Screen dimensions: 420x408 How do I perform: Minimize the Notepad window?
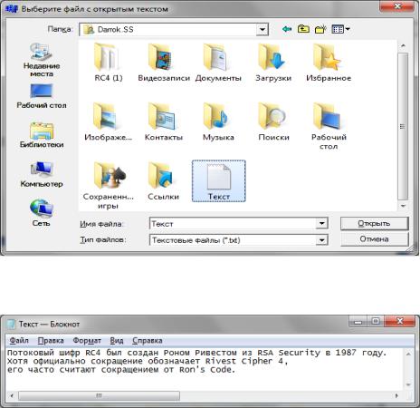358,322
